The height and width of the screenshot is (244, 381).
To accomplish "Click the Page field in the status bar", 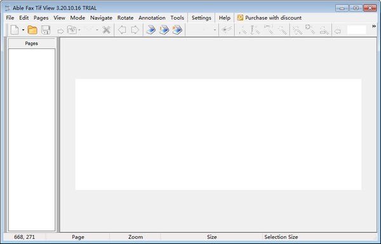I will pos(77,237).
